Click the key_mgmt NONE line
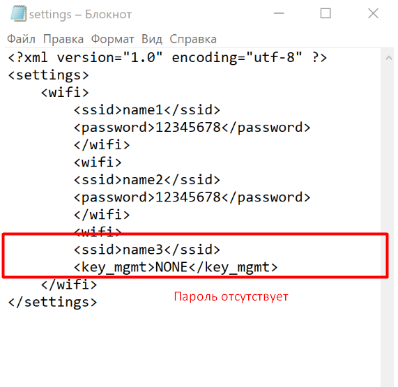The image size is (398, 387). 176,267
